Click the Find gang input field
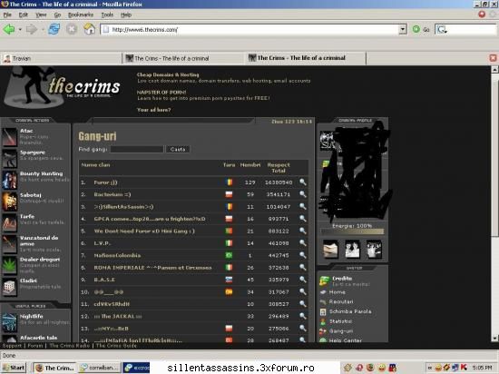Image resolution: width=499 pixels, height=374 pixels. tap(137, 149)
